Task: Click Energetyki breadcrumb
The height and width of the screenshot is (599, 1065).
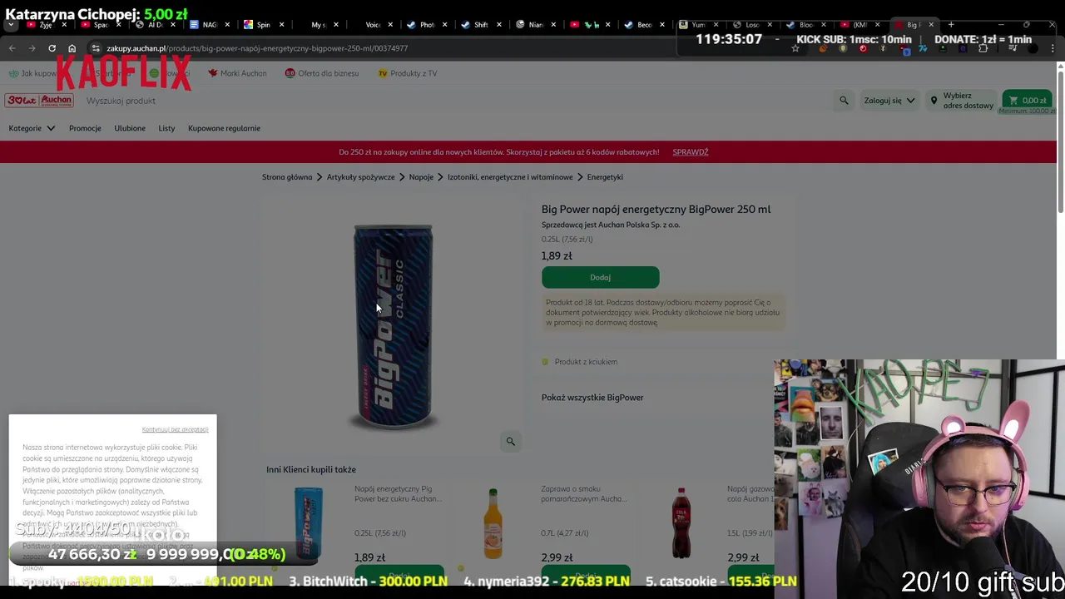Action: pos(605,177)
